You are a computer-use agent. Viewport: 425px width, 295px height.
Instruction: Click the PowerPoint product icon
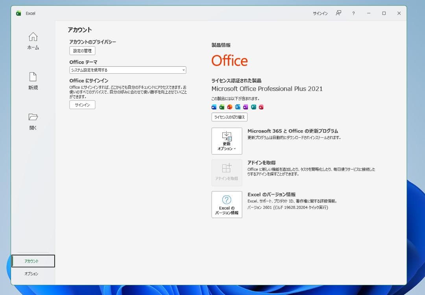pyautogui.click(x=229, y=107)
